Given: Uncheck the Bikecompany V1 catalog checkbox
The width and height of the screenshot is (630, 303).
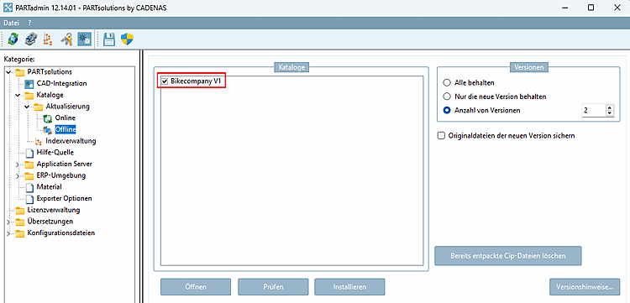Looking at the screenshot, I should pyautogui.click(x=165, y=81).
